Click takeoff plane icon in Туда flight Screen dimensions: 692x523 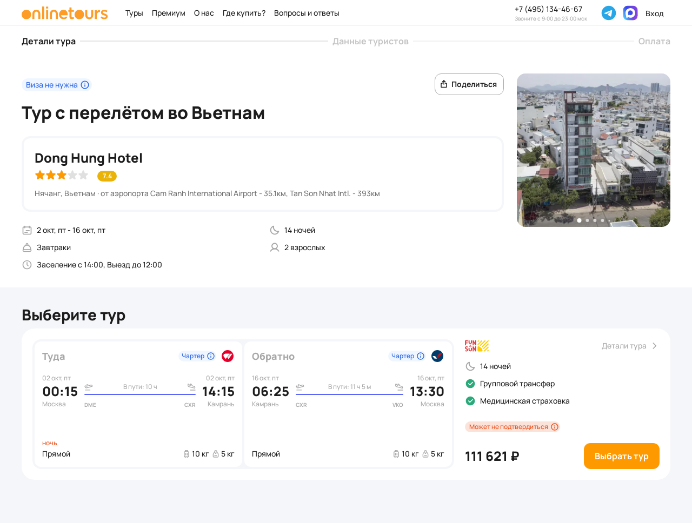pos(89,387)
